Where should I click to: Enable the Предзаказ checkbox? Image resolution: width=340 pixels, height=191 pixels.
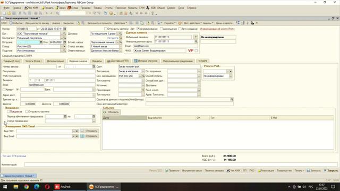pos(8,111)
